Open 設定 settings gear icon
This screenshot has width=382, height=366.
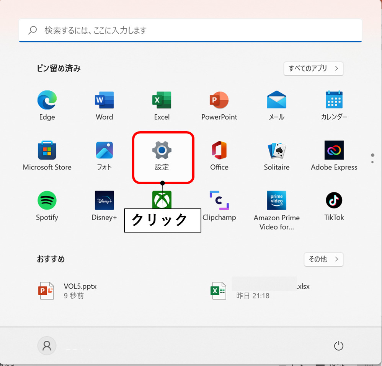162,156
